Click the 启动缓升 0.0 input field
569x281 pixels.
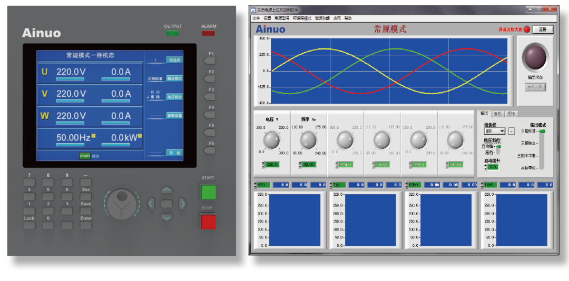(493, 167)
